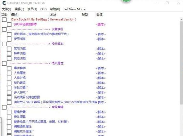Select the 人物外观 row text

(x=20, y=78)
